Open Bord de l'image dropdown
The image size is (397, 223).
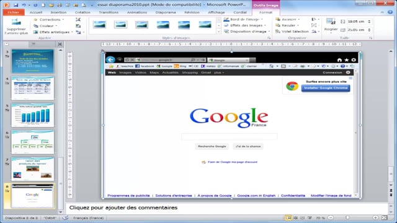244,19
